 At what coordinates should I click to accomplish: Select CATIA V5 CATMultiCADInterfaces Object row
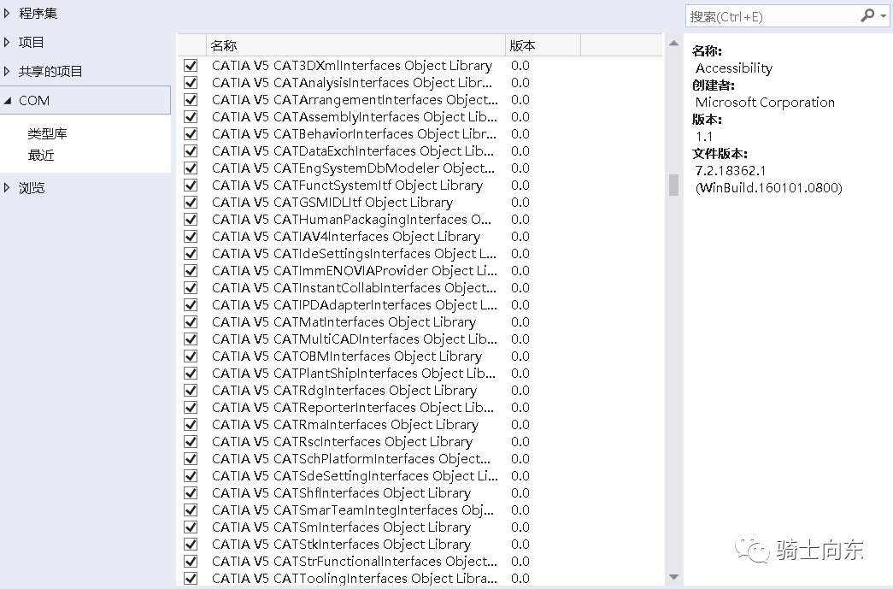(420, 339)
